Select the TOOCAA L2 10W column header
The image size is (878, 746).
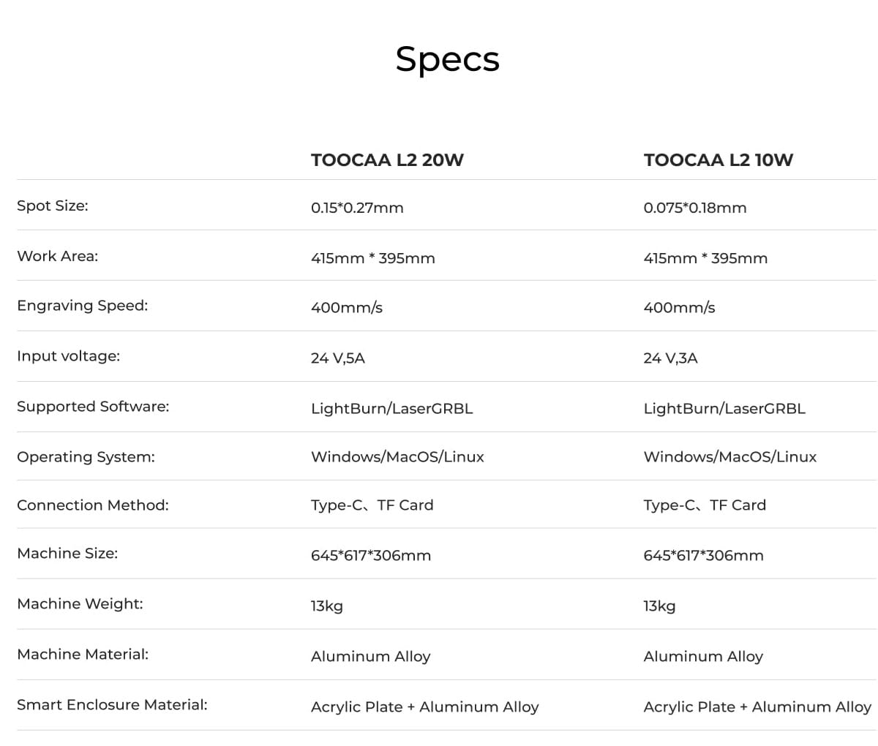coord(718,160)
